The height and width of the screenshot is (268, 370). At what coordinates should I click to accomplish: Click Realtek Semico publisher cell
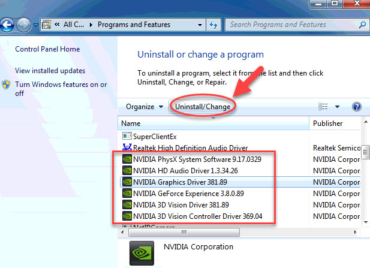click(x=337, y=148)
